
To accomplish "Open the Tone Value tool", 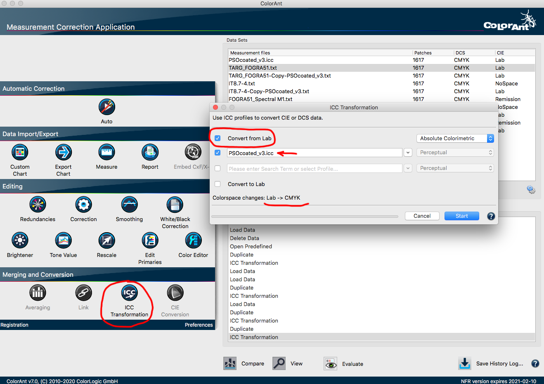I will pos(64,240).
